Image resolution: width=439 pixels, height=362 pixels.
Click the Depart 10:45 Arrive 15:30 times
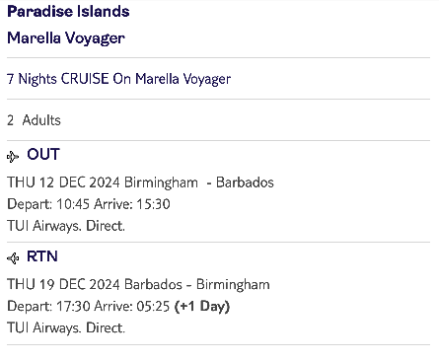(x=89, y=204)
